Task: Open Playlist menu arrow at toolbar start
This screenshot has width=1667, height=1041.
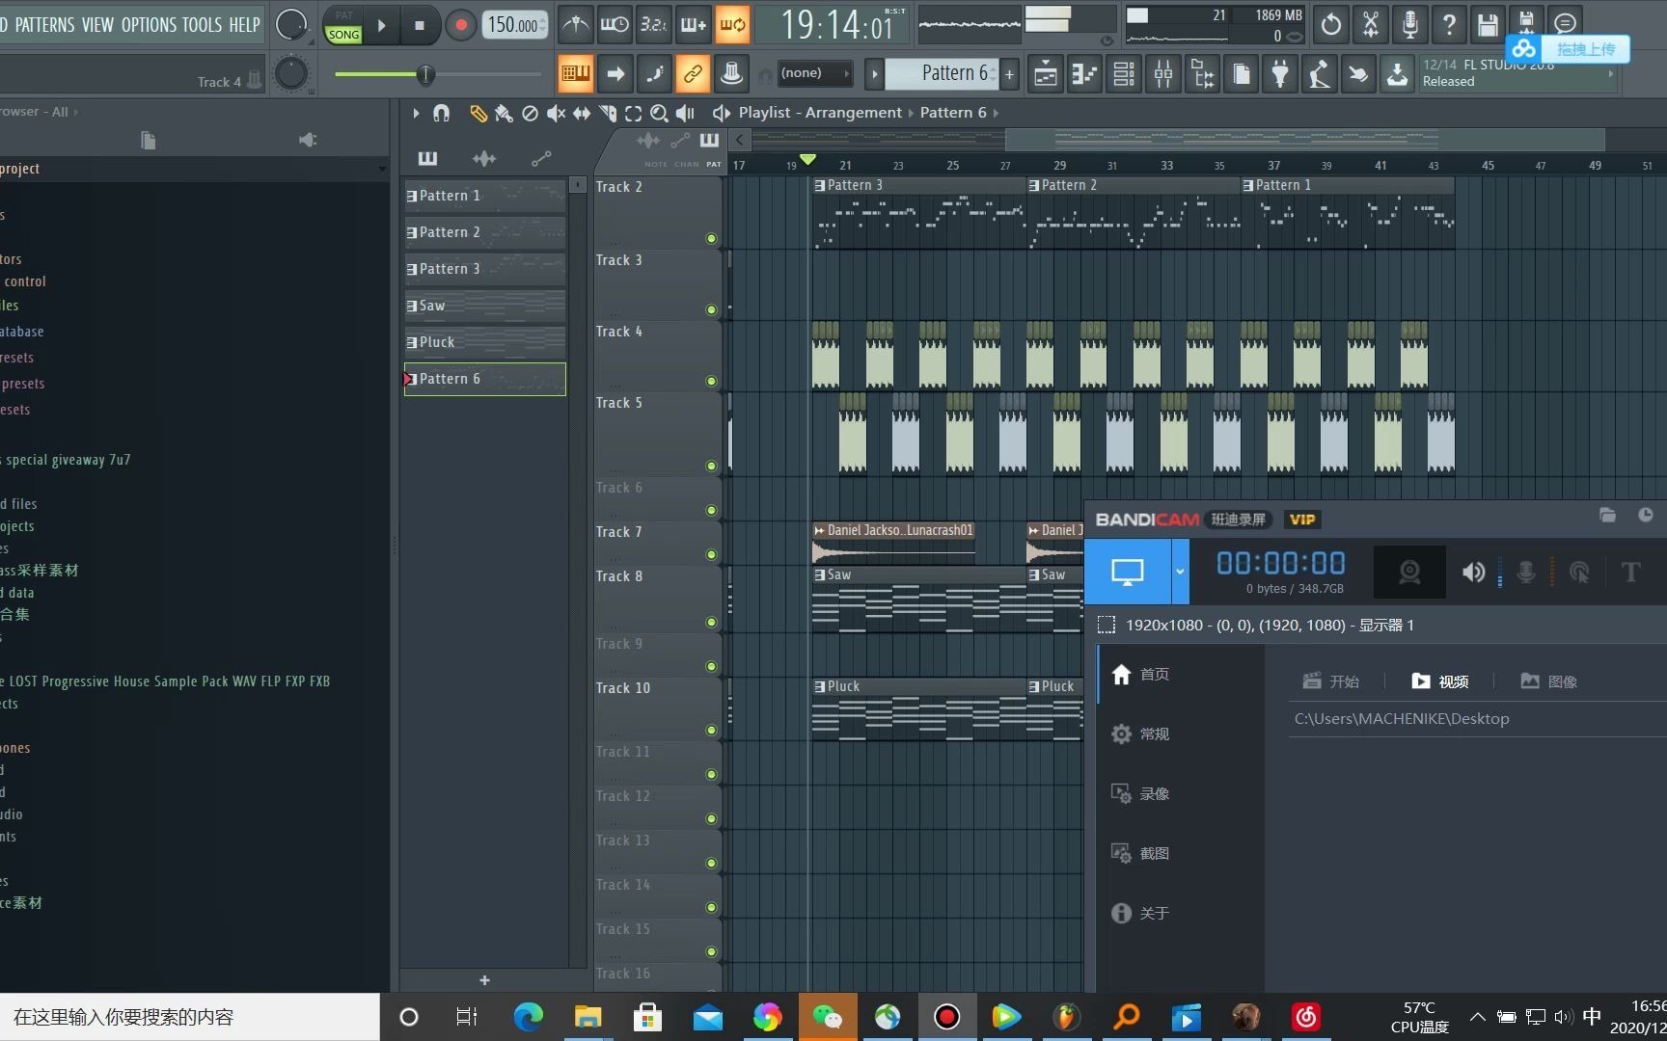Action: (416, 114)
